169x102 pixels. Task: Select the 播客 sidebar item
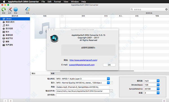15,42
